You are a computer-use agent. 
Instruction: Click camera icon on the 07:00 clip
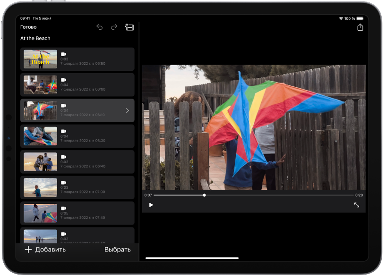pyautogui.click(x=64, y=183)
